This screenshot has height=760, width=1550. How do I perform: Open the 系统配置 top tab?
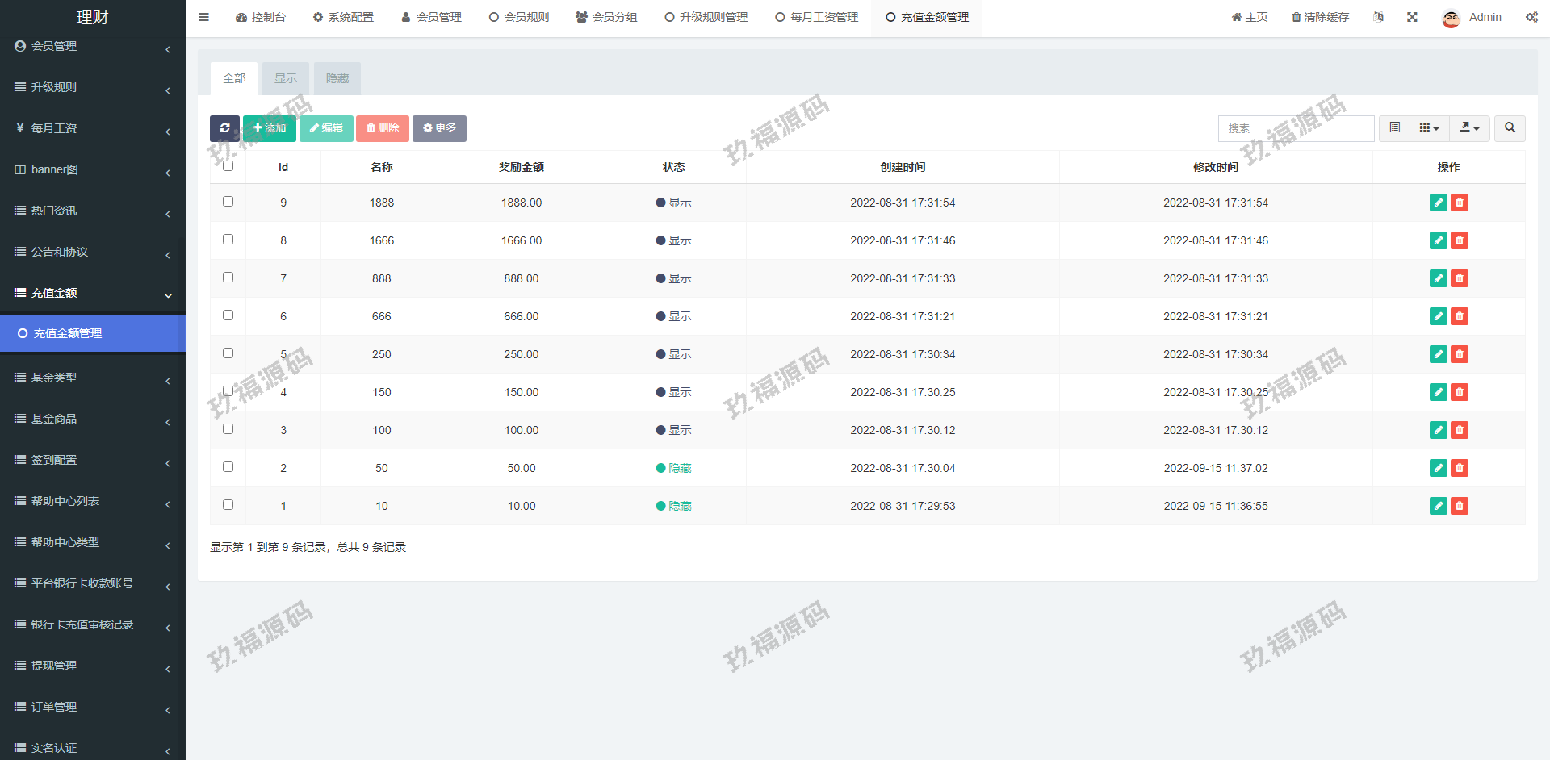[343, 17]
